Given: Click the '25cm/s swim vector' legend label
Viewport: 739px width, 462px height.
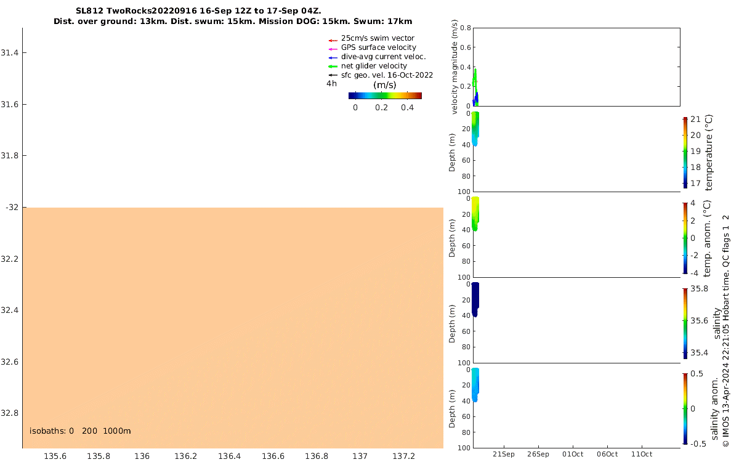Looking at the screenshot, I should [378, 38].
